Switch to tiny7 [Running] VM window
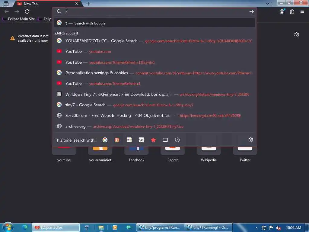The width and height of the screenshot is (309, 232). pyautogui.click(x=209, y=227)
